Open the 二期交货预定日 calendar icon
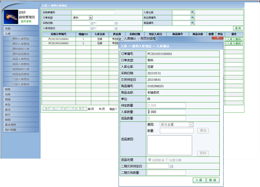260x187 pixels. pyautogui.click(x=171, y=166)
